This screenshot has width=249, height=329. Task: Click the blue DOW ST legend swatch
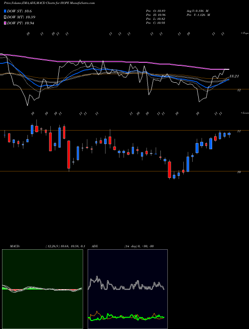(x=5, y=11)
